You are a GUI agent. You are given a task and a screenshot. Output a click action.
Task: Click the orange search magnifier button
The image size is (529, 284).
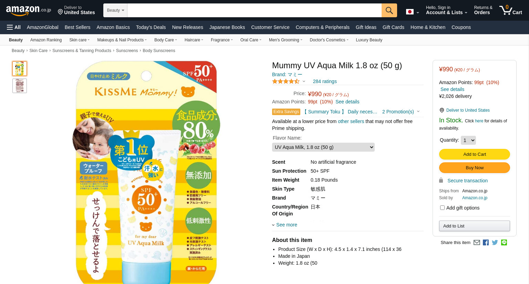coord(389,10)
